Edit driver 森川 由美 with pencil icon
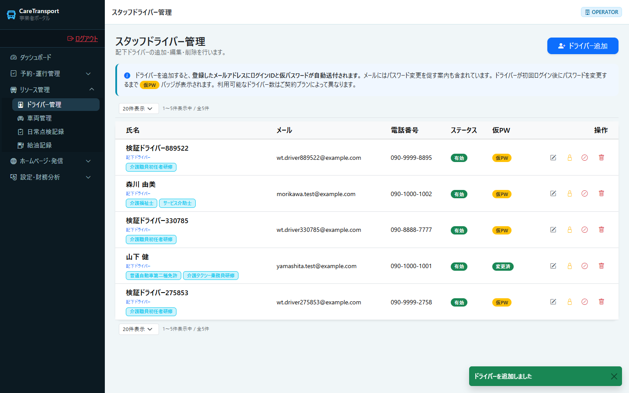The image size is (629, 393). click(x=553, y=193)
